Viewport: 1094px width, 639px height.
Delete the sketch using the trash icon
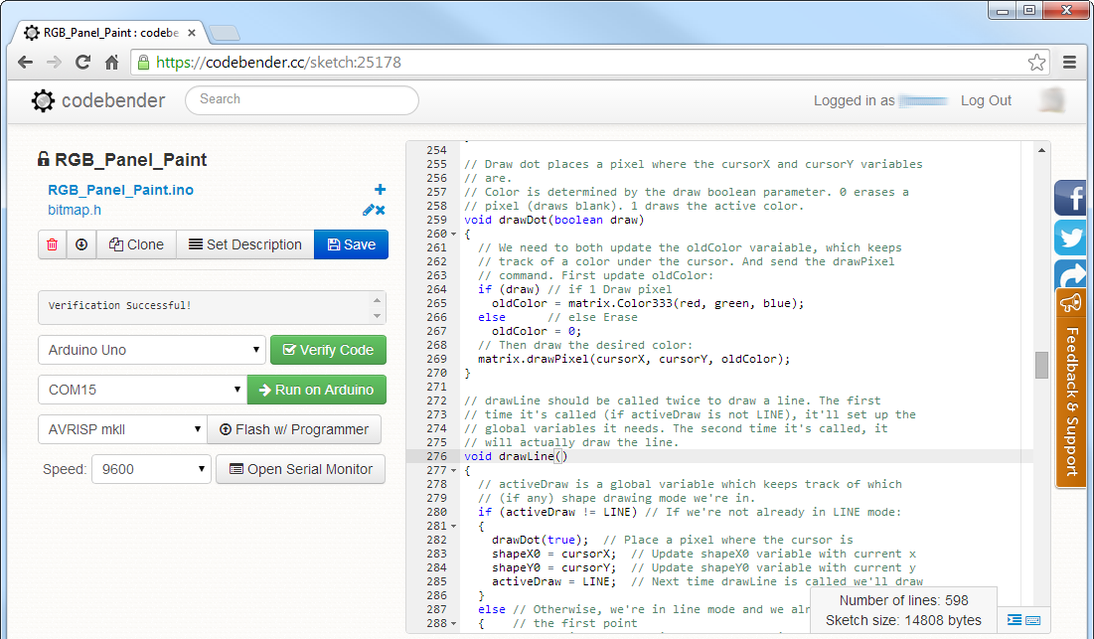click(x=52, y=244)
